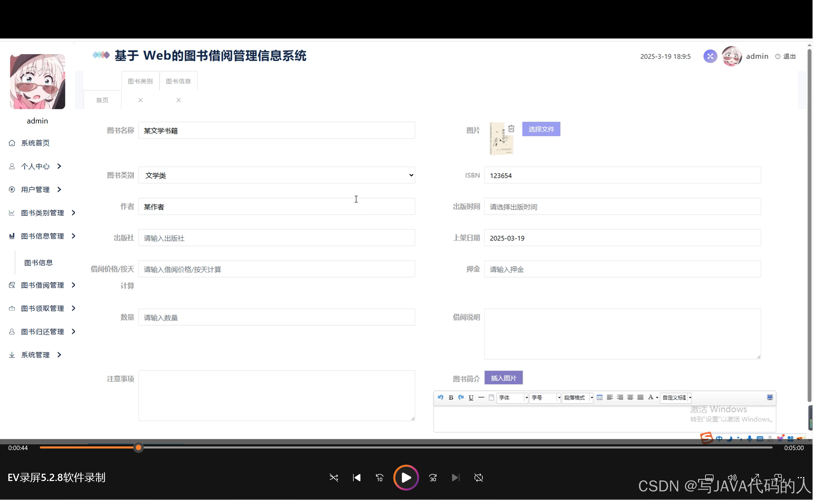Click the microphone icon in the system tray
This screenshot has height=500, width=813.
coord(750,439)
